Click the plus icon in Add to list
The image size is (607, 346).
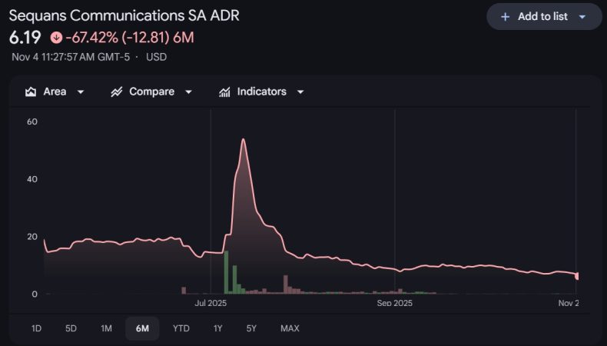tap(505, 17)
